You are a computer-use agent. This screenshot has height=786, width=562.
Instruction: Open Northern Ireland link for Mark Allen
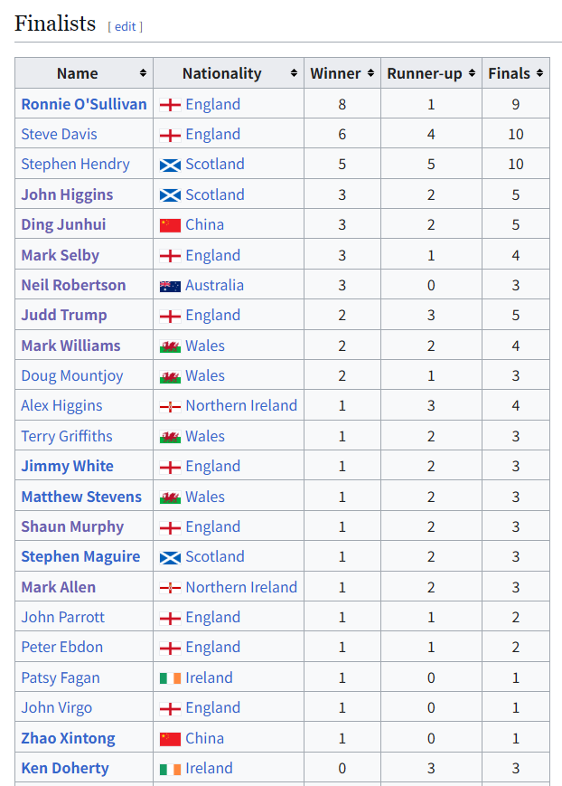[x=241, y=587]
